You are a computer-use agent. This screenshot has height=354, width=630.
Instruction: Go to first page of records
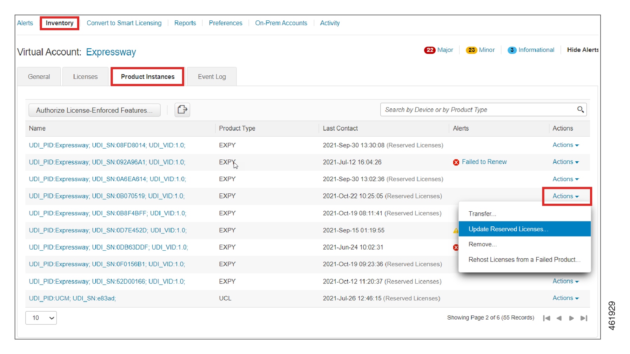(546, 318)
